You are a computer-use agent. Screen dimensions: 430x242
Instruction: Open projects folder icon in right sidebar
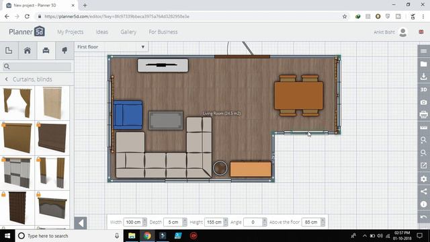coord(424,64)
